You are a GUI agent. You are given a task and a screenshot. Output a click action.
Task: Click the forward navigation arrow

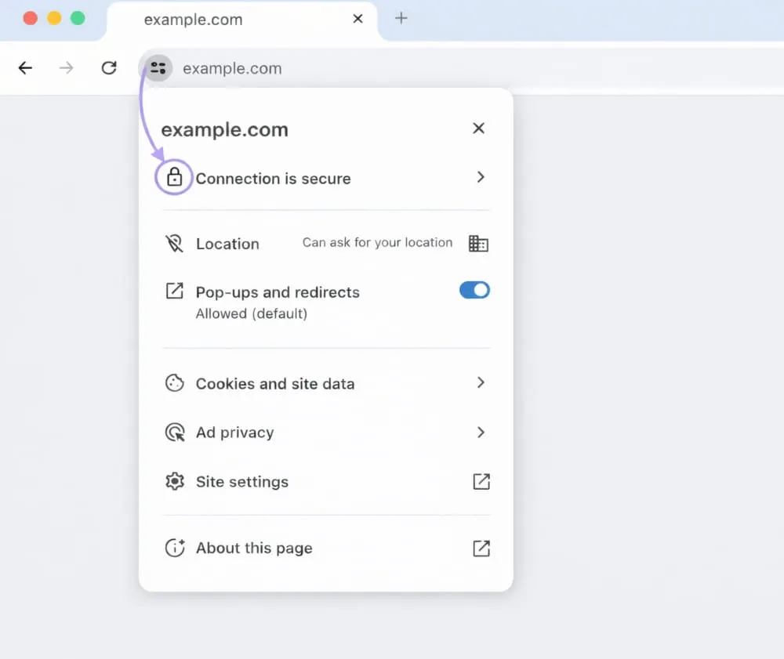pos(66,68)
